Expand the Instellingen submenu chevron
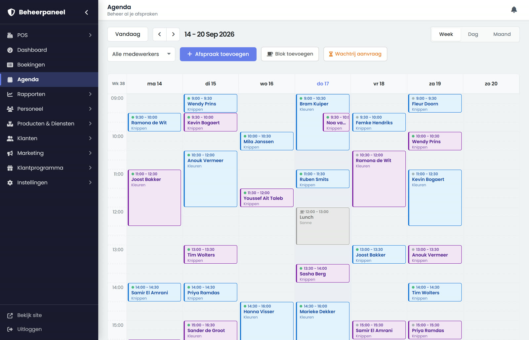The height and width of the screenshot is (340, 529). (x=90, y=183)
